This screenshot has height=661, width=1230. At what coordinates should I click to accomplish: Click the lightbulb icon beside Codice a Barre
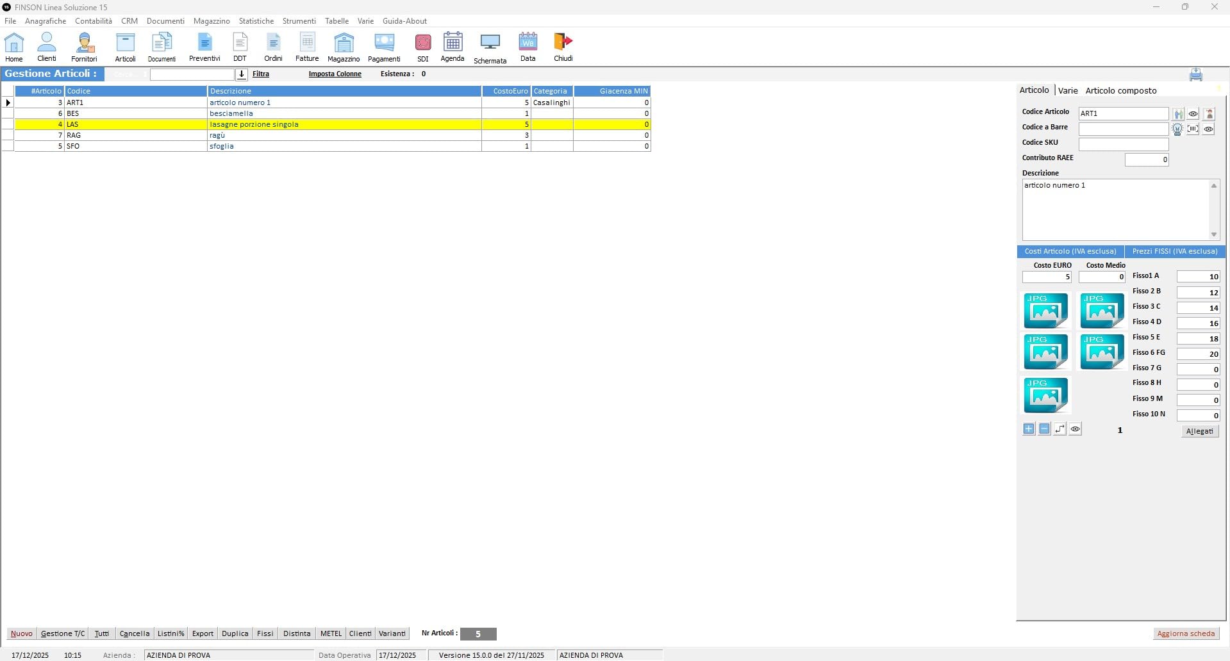[x=1177, y=129]
